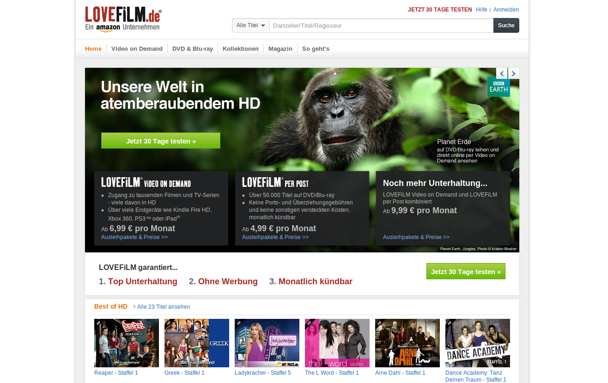Viewport: 608px width, 383px height.
Task: Click the 9,99 € pro Monat price
Action: [424, 210]
